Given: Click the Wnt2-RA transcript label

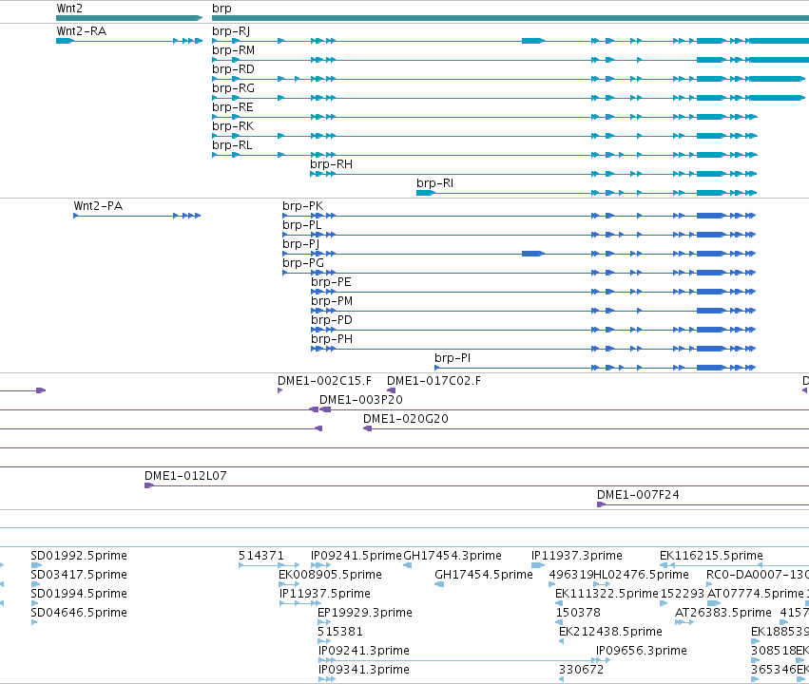Looking at the screenshot, I should [82, 31].
